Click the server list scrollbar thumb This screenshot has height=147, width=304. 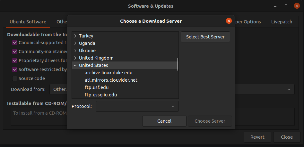(178, 64)
